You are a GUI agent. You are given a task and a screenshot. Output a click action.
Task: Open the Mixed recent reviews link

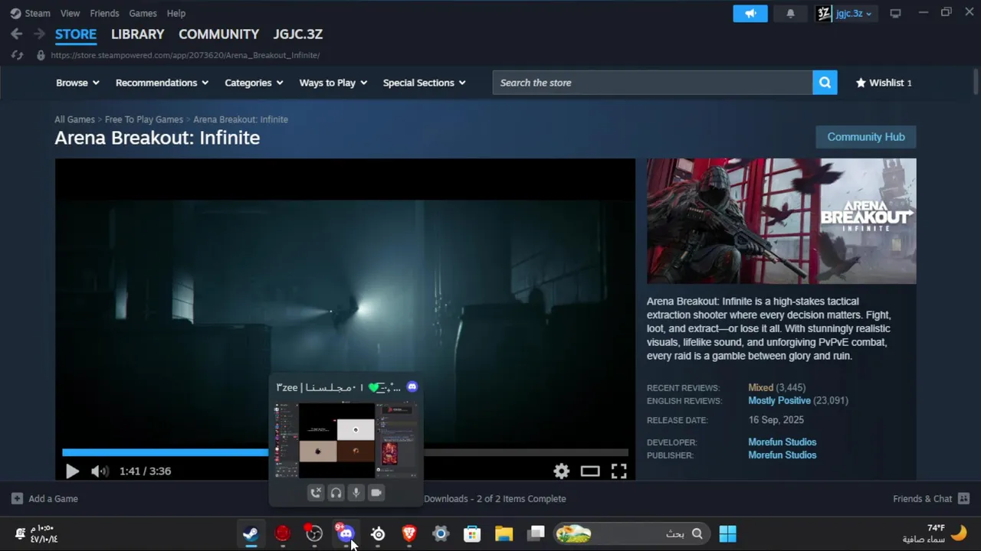tap(760, 388)
